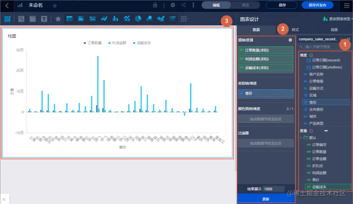Select 单价 measure
Screen dimensions: 353x204
[315, 180]
